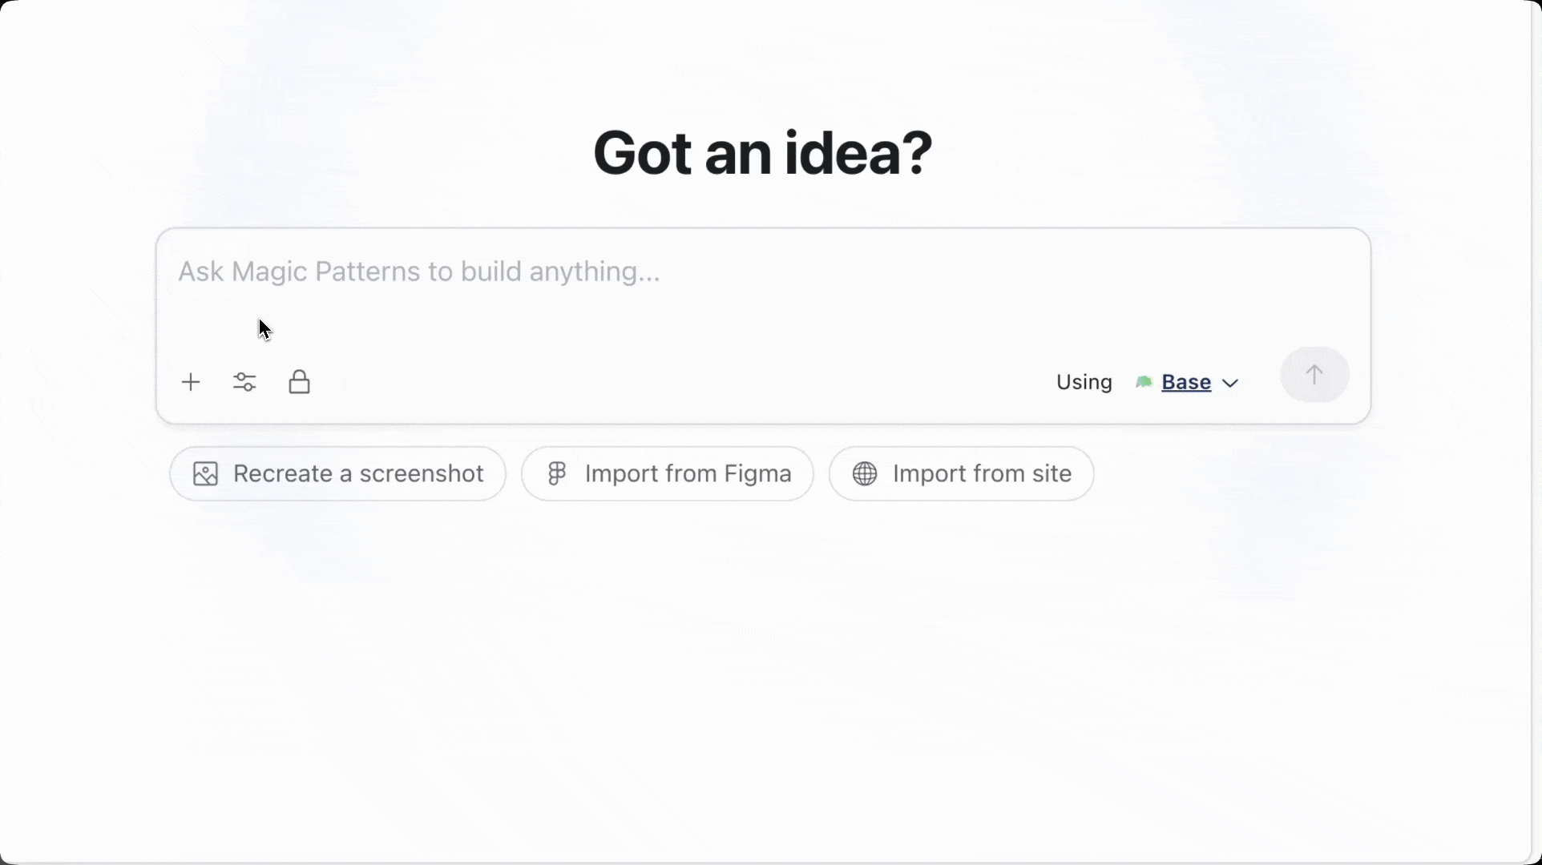The height and width of the screenshot is (865, 1542).
Task: Expand the chevron next to Base
Action: [1230, 383]
